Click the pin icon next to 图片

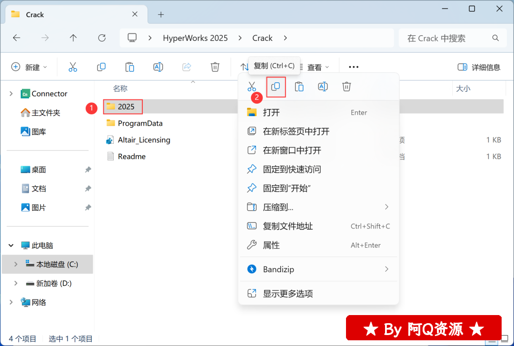coord(88,208)
